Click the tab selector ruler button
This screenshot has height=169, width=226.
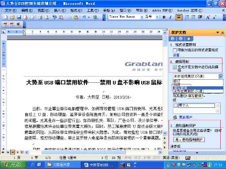click(4, 32)
